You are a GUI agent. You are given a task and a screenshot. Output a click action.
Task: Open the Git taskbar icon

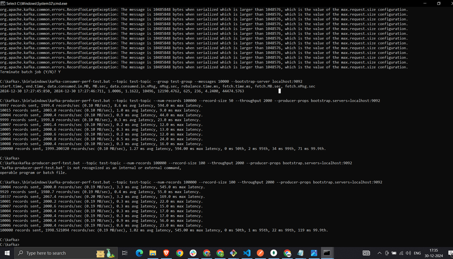pos(234,253)
